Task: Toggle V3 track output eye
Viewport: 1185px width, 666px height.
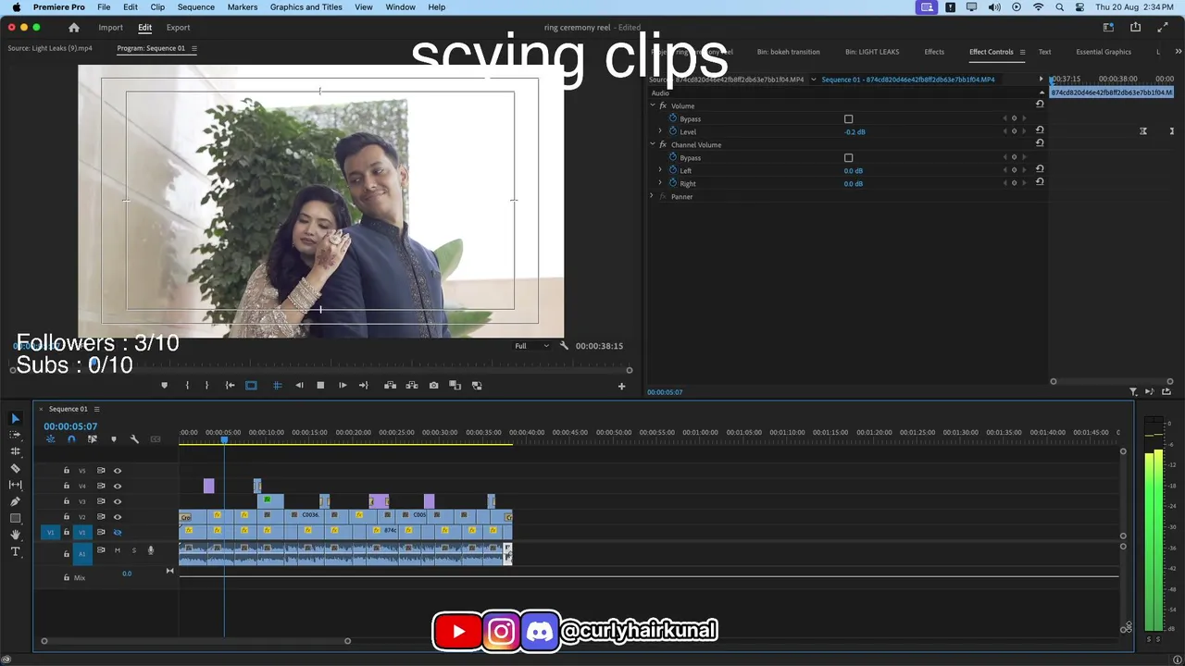Action: pyautogui.click(x=118, y=501)
